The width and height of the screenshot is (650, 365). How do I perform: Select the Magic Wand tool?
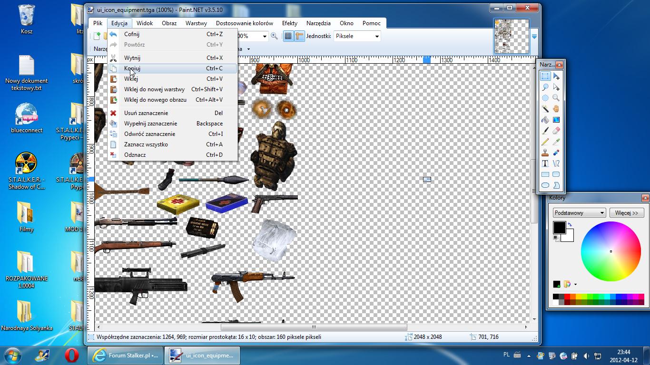545,109
